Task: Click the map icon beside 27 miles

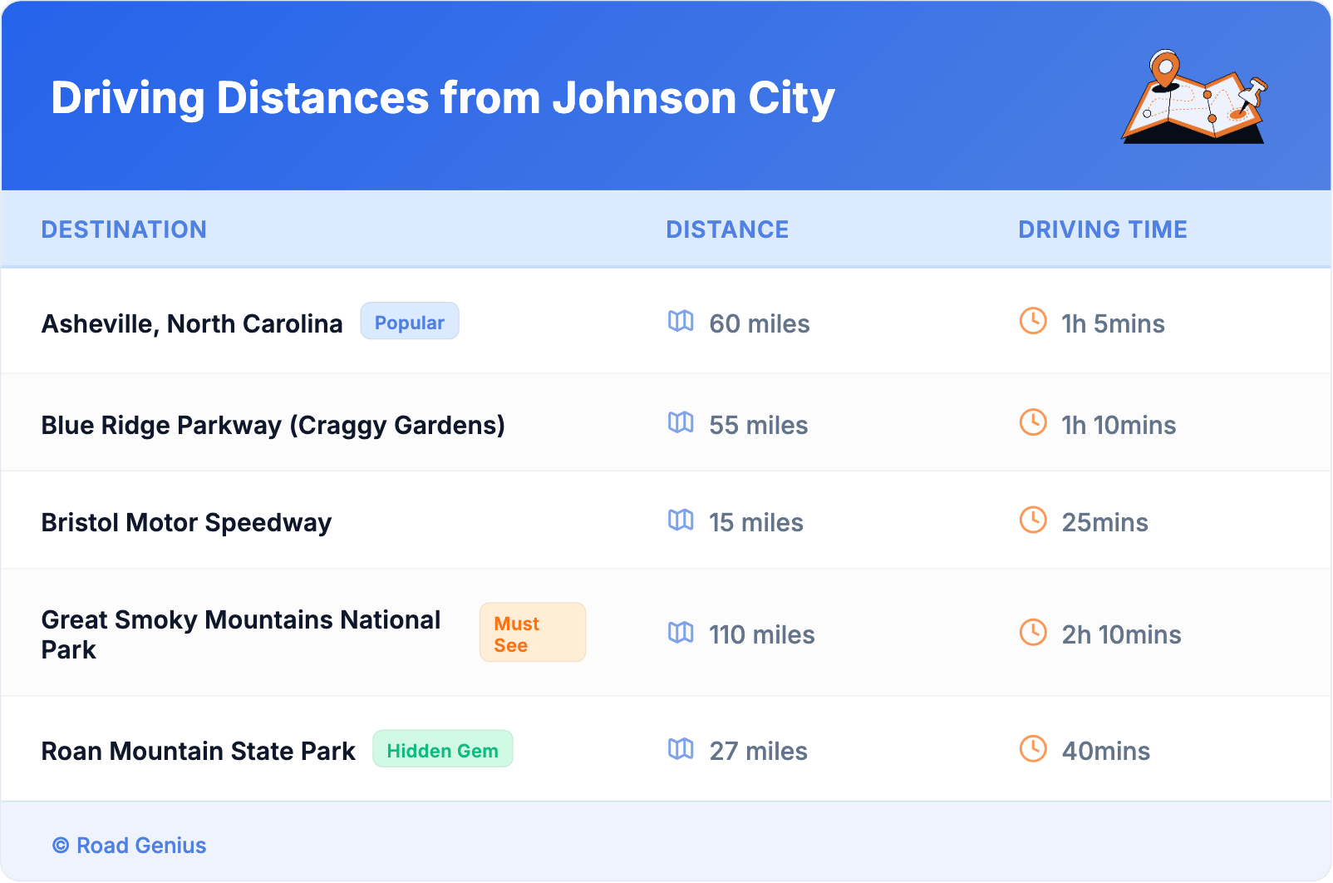Action: pos(681,750)
